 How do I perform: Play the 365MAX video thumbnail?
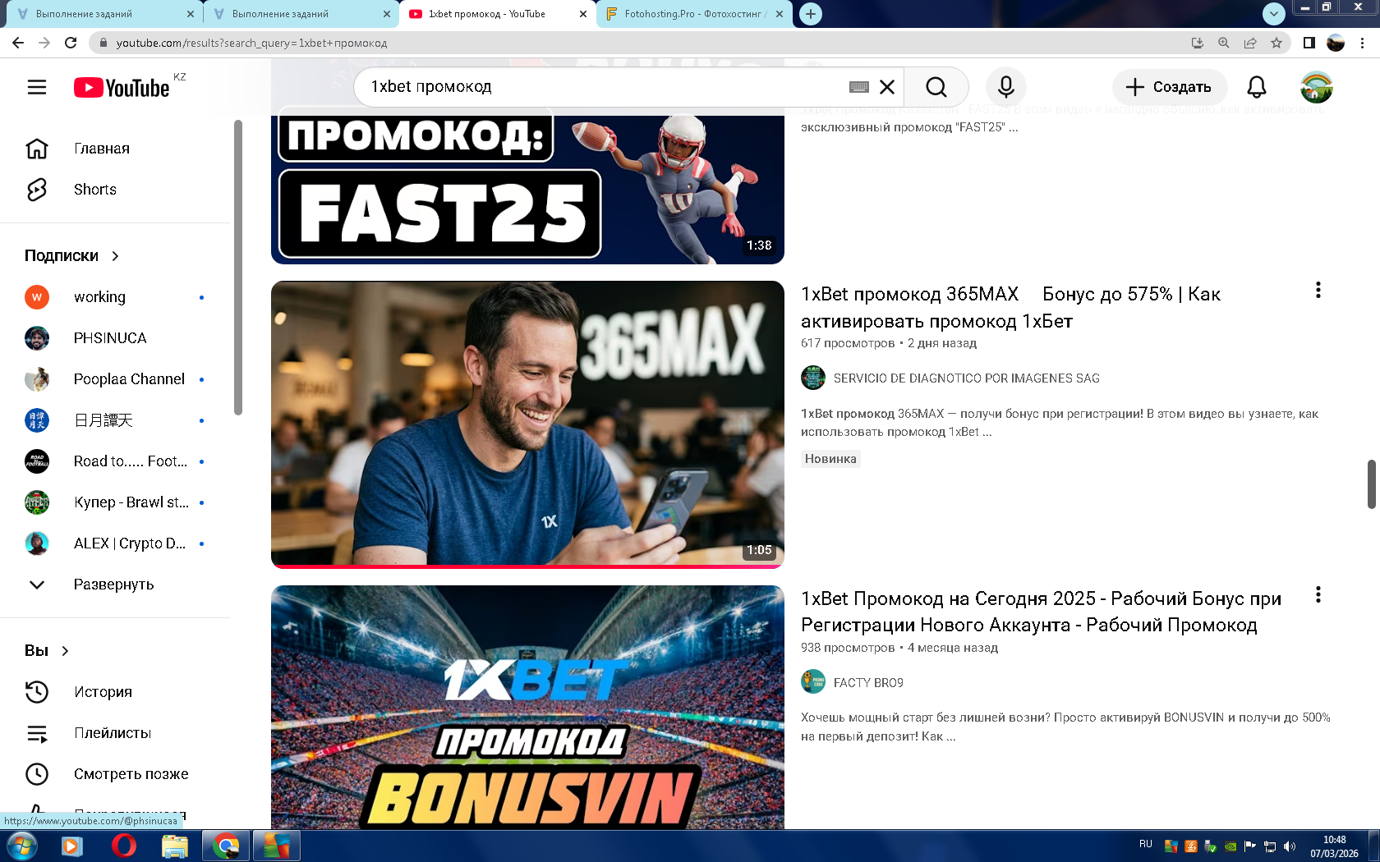point(527,424)
